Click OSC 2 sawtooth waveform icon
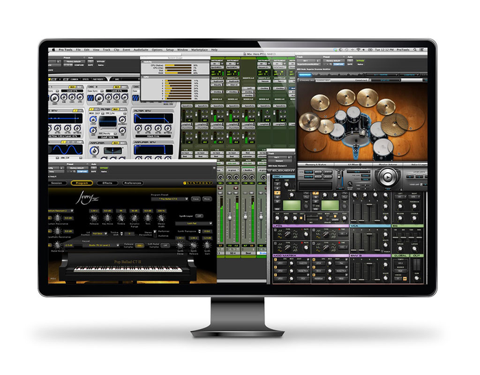This screenshot has height=375, width=480. (91, 98)
